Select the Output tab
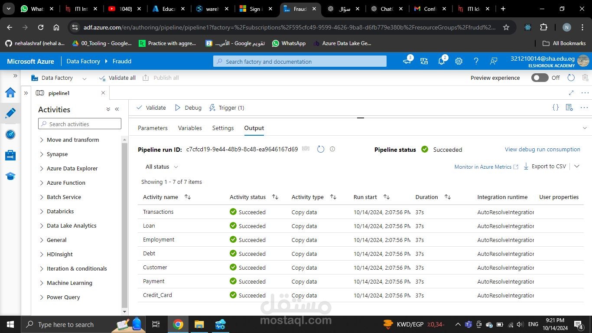 point(254,128)
